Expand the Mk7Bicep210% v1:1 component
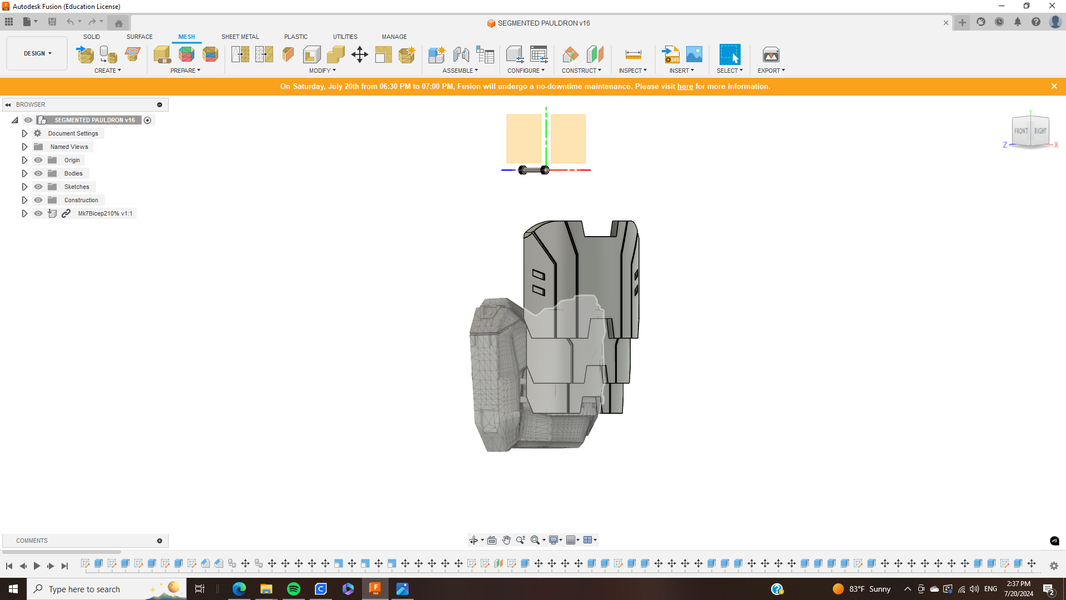This screenshot has height=600, width=1066. click(x=24, y=213)
